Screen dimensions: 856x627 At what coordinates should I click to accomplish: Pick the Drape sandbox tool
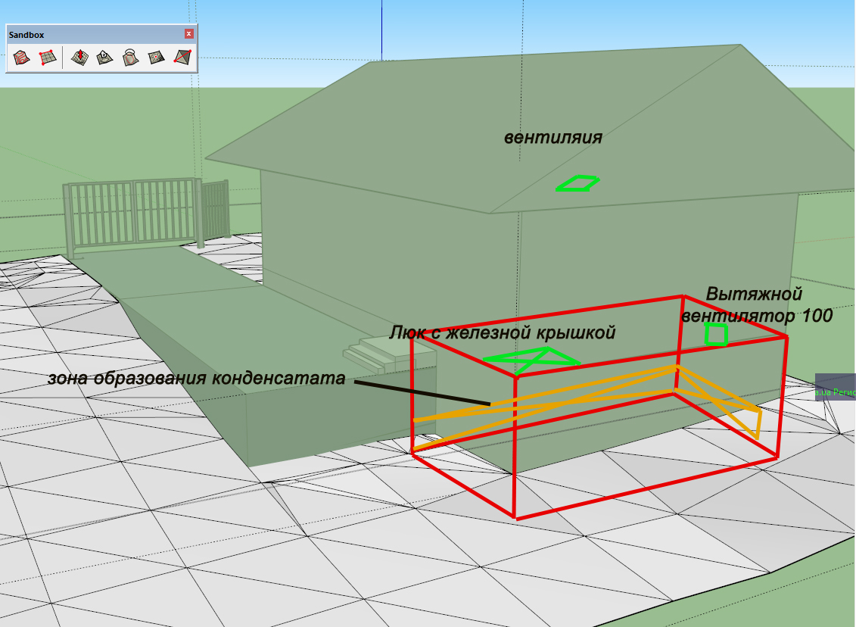130,58
